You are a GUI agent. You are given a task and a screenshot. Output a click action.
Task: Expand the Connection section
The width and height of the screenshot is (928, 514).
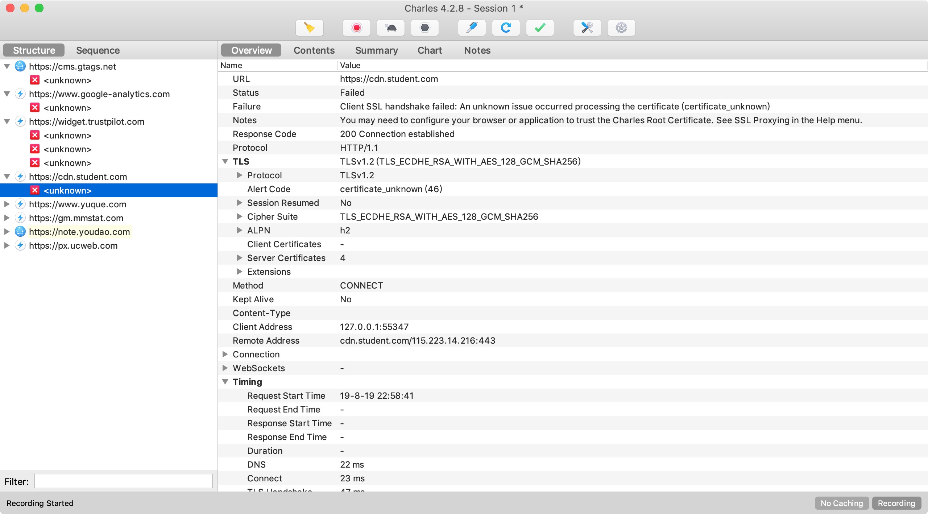click(x=225, y=354)
